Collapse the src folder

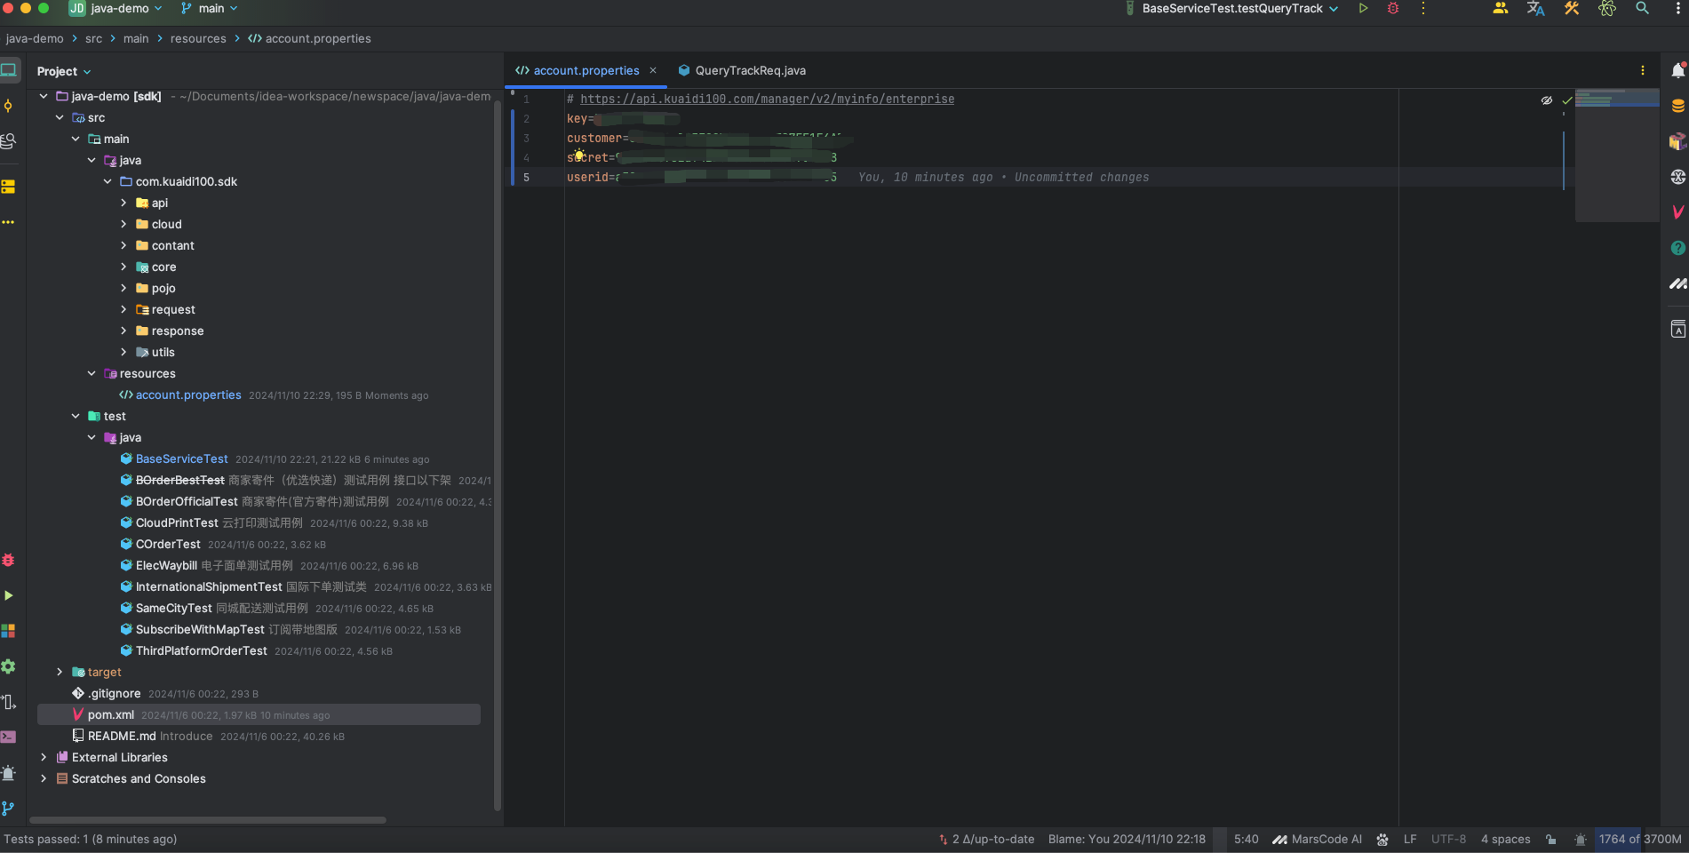coord(60,117)
